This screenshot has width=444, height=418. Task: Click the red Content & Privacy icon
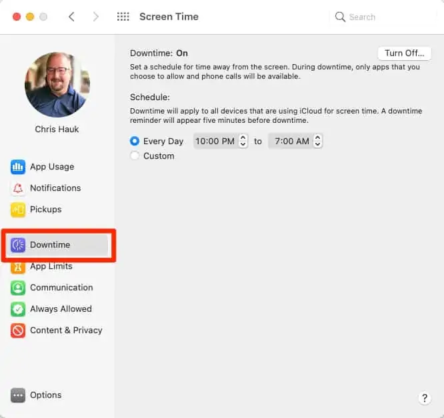[x=18, y=331]
